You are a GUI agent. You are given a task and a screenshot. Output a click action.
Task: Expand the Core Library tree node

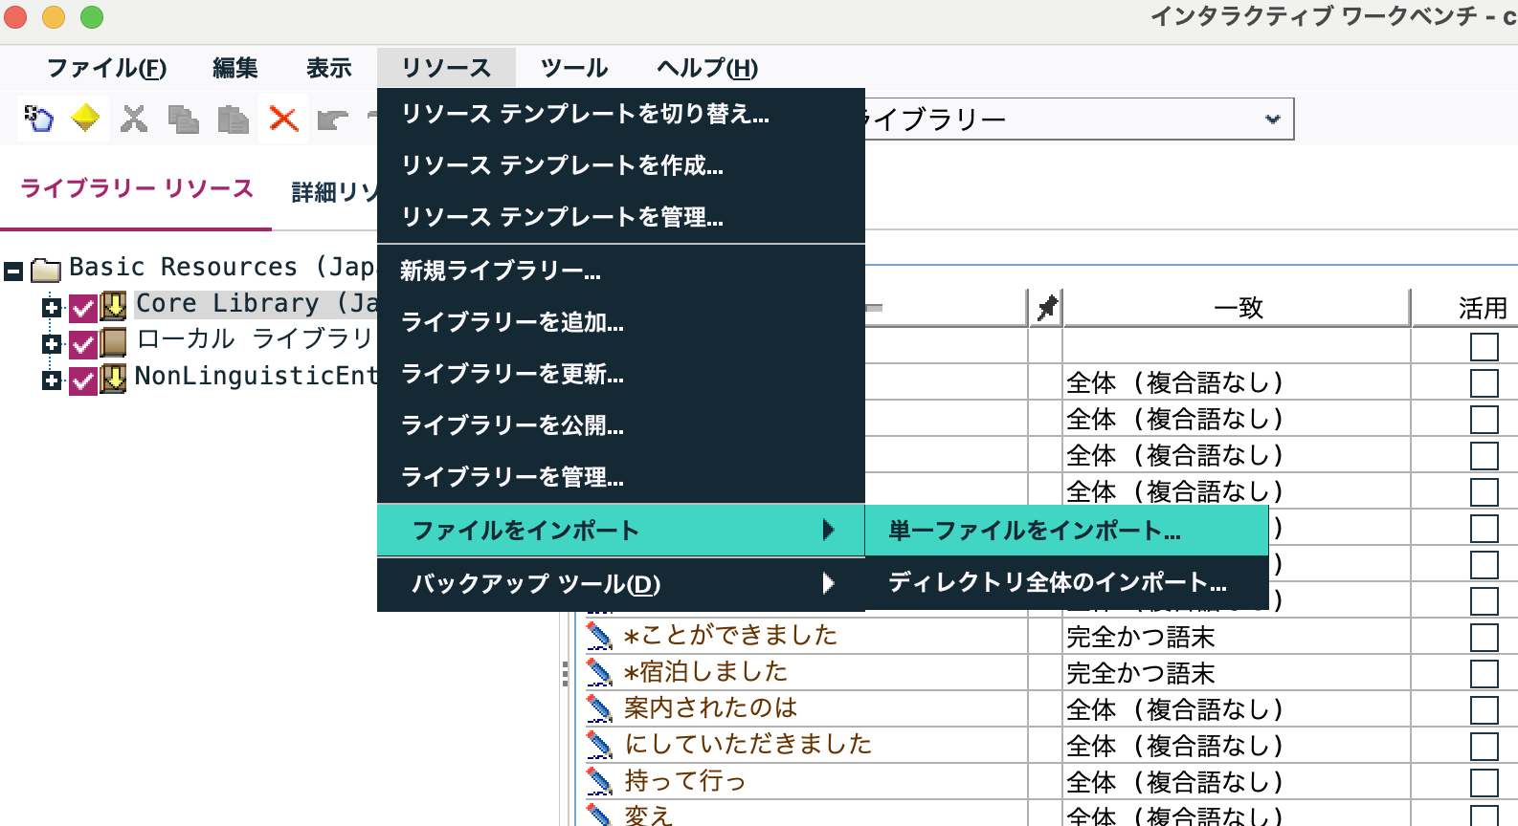tap(52, 308)
